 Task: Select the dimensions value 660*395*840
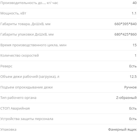coord(125,24)
